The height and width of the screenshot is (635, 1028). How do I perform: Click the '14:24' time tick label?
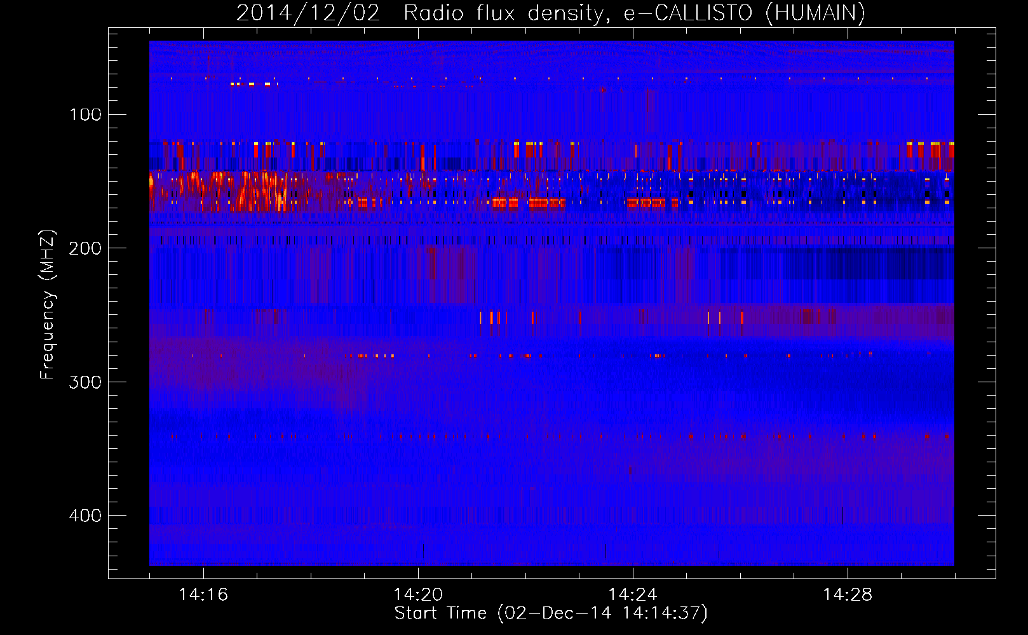(x=633, y=595)
